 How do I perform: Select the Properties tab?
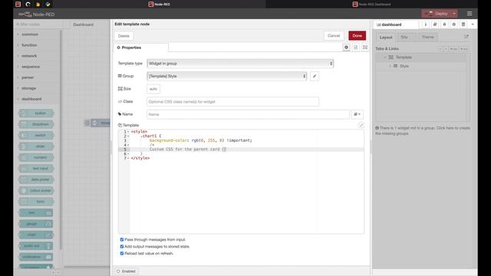141,48
